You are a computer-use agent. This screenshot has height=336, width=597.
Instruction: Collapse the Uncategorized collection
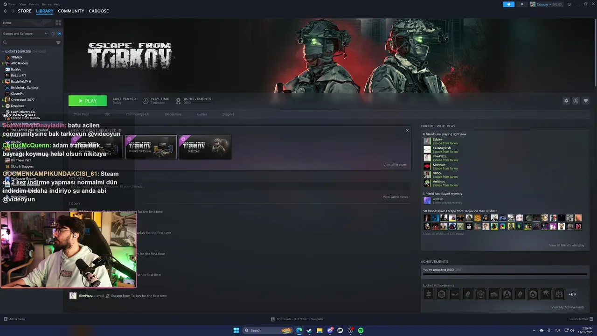[3, 51]
